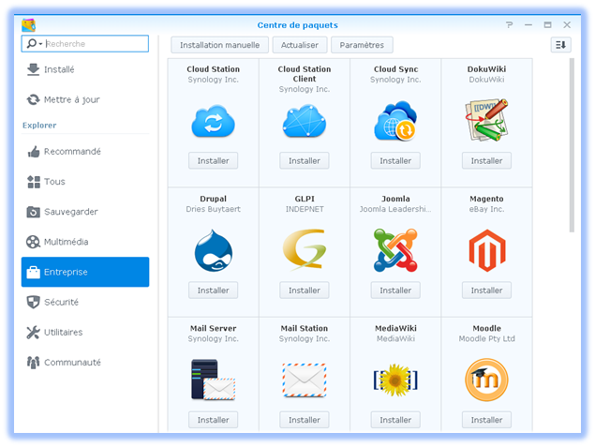Open the Mettre à jour section
Screen dimensions: 595x447
coord(85,99)
